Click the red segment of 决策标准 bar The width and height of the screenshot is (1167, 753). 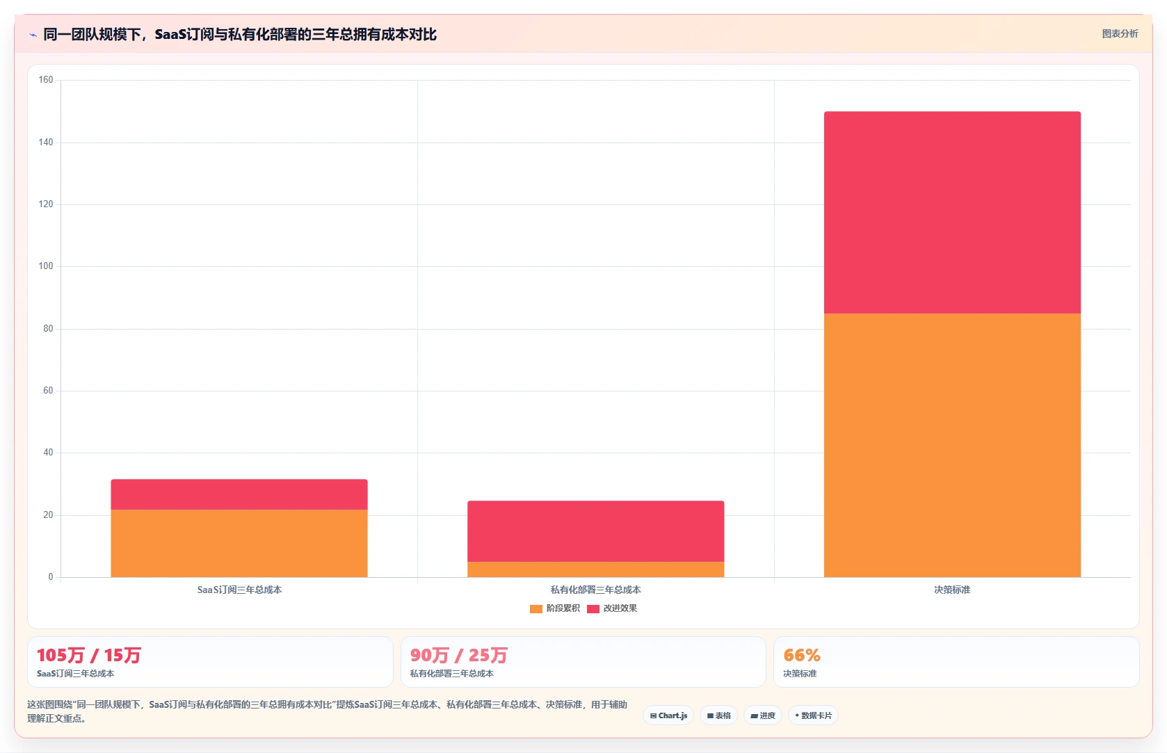click(952, 212)
